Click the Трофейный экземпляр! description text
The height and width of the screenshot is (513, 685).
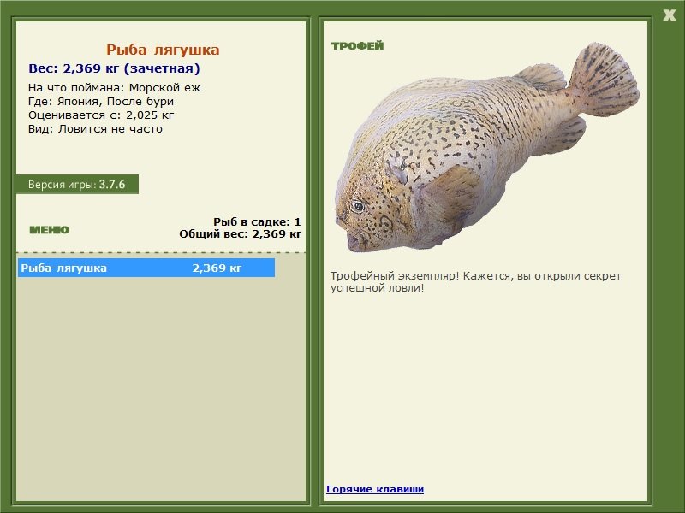[475, 282]
